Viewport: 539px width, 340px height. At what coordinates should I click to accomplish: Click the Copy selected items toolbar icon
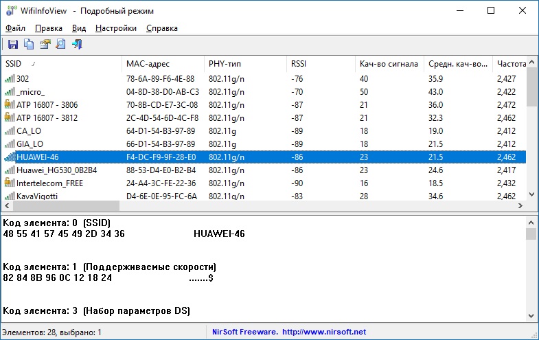pos(29,45)
